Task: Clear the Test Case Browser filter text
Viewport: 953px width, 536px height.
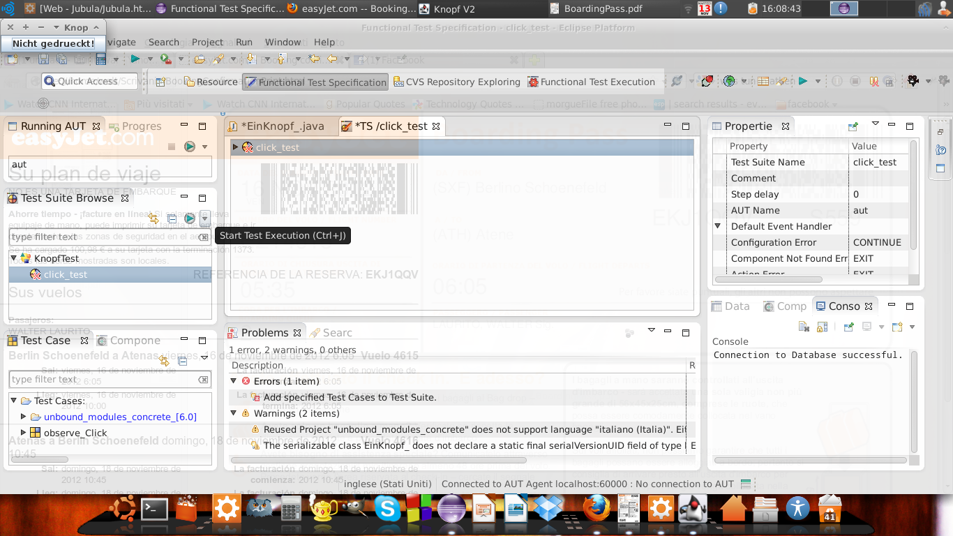Action: 203,380
